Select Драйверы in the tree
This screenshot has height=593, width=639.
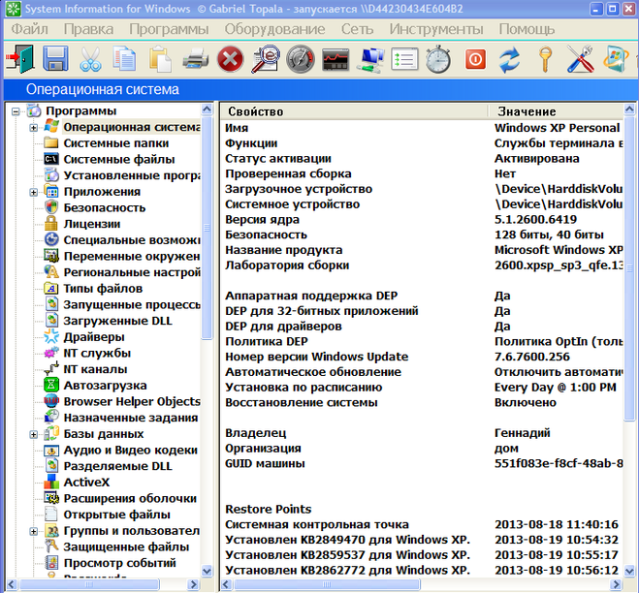click(94, 337)
